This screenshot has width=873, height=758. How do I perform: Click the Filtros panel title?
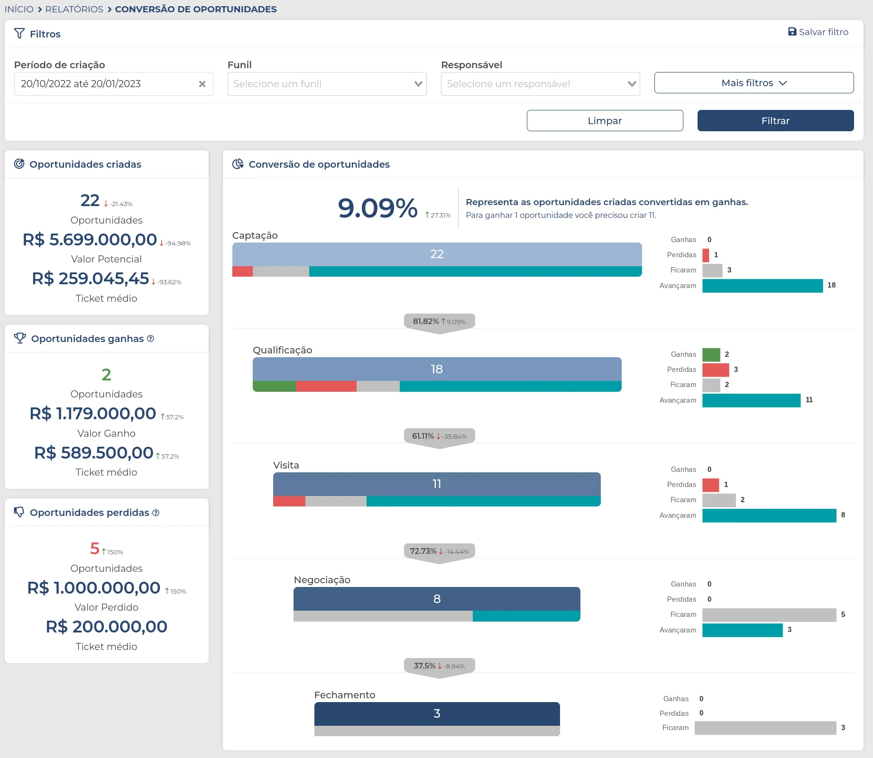[x=45, y=34]
